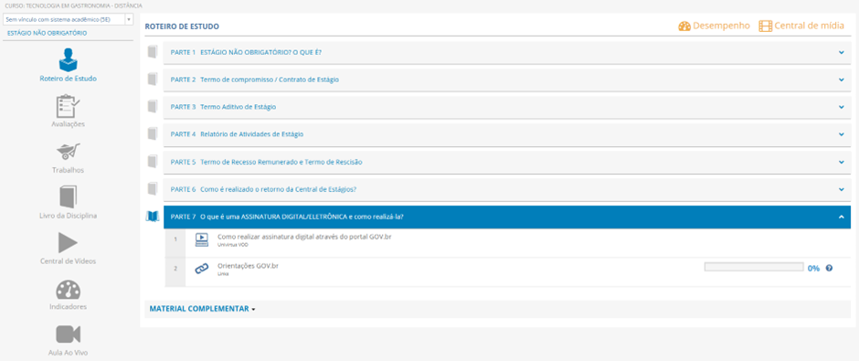This screenshot has height=361, width=859.
Task: Click the book icon beside PARTE 6
Action: pyautogui.click(x=153, y=189)
